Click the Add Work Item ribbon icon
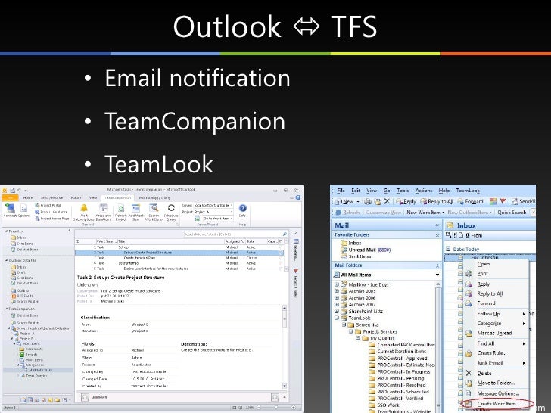 [x=136, y=213]
